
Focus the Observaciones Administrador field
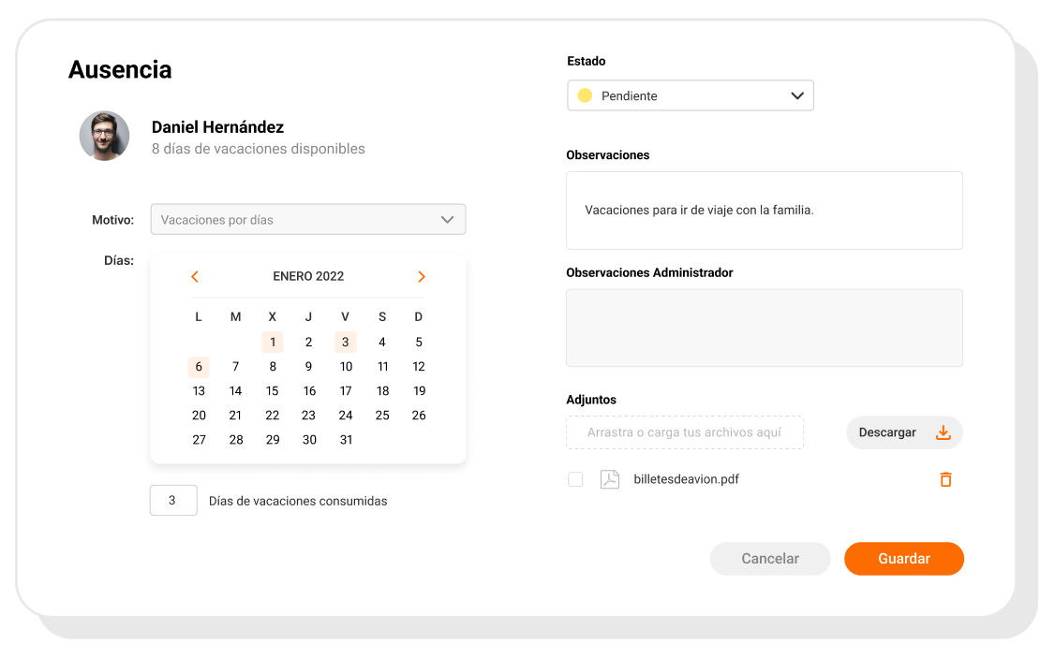pyautogui.click(x=765, y=328)
